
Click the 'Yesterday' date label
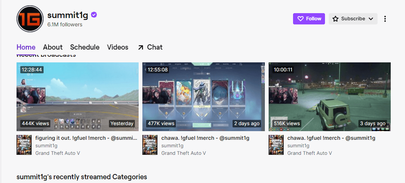[x=122, y=124]
